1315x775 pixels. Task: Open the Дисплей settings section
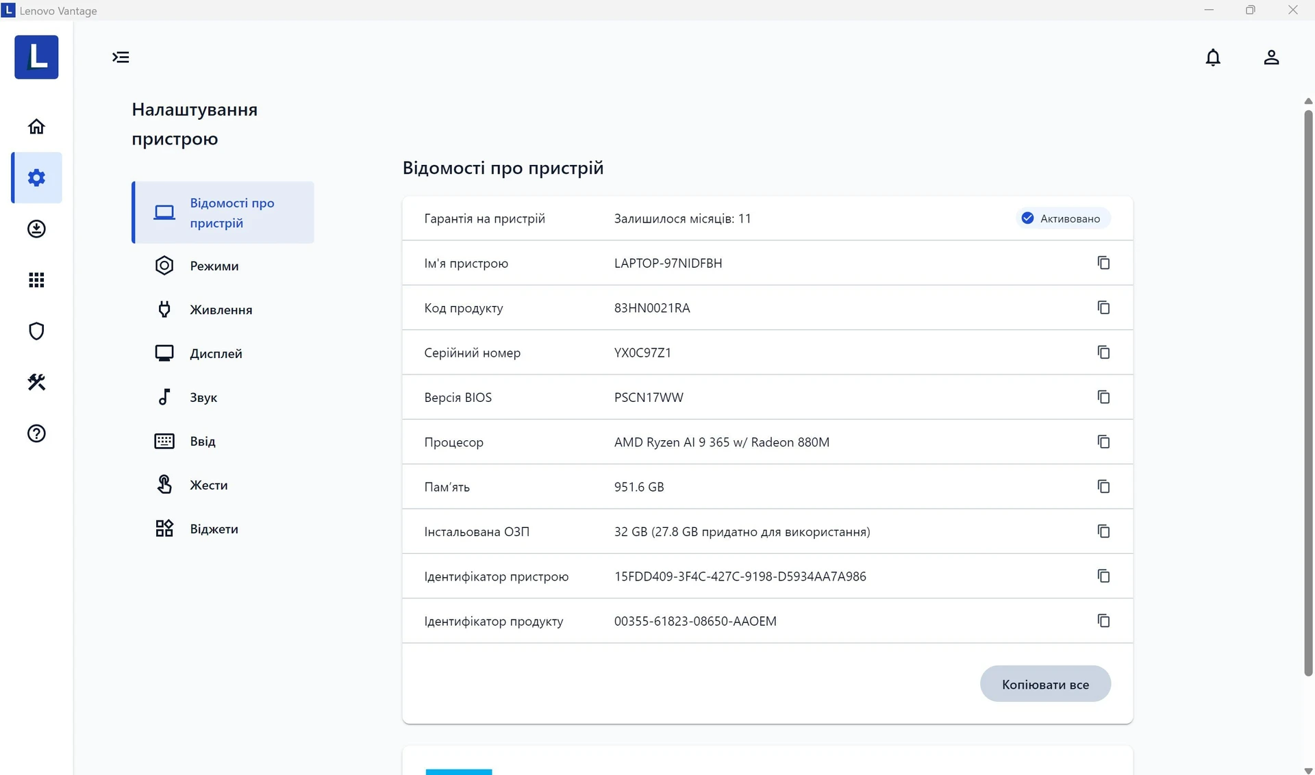coord(223,353)
